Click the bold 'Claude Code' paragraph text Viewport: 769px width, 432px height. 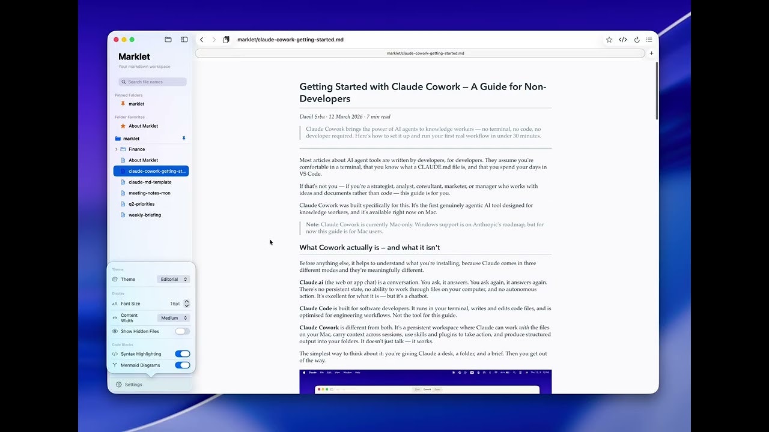(x=315, y=308)
